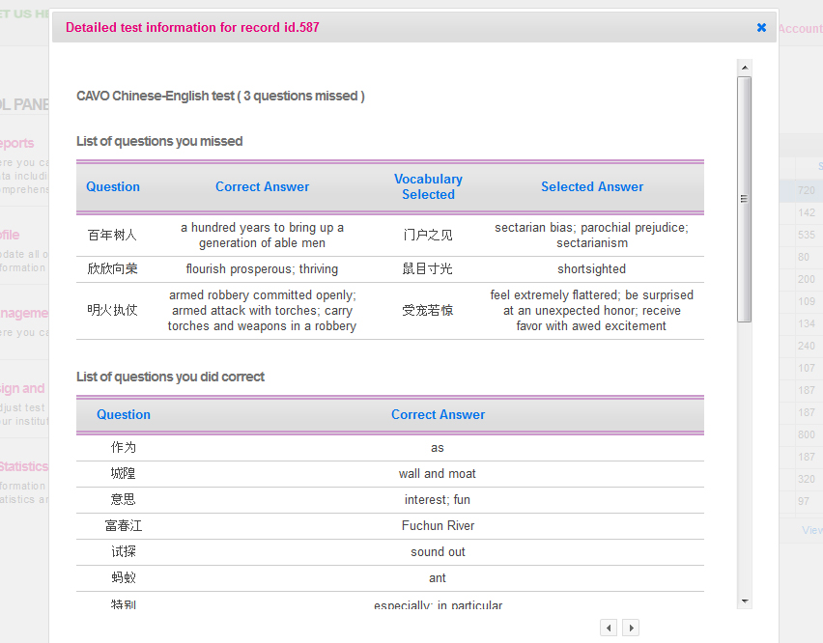Image resolution: width=823 pixels, height=643 pixels.
Task: Click Correct Answer header in correct questions table
Action: pos(438,415)
